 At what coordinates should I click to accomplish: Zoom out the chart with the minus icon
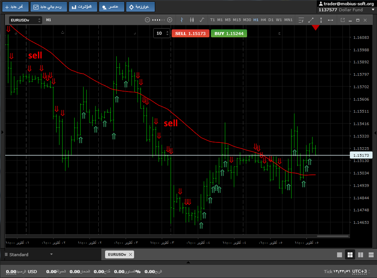pos(148,20)
